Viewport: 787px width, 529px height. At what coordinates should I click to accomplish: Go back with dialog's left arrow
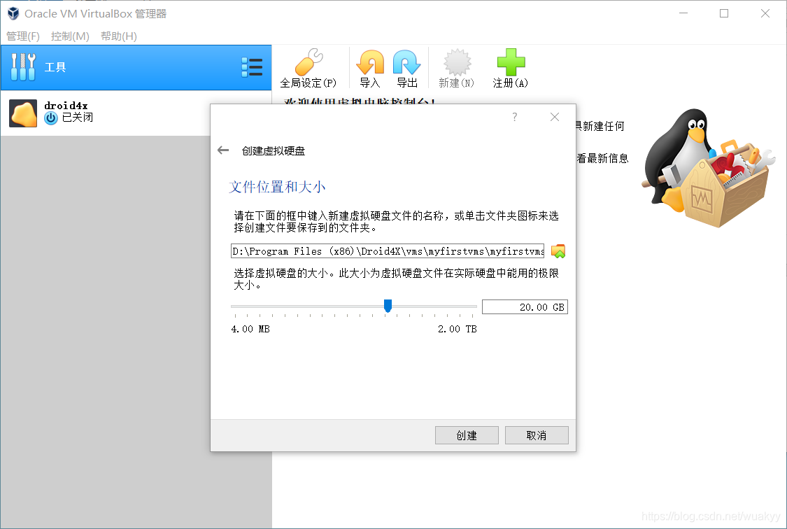pyautogui.click(x=223, y=150)
